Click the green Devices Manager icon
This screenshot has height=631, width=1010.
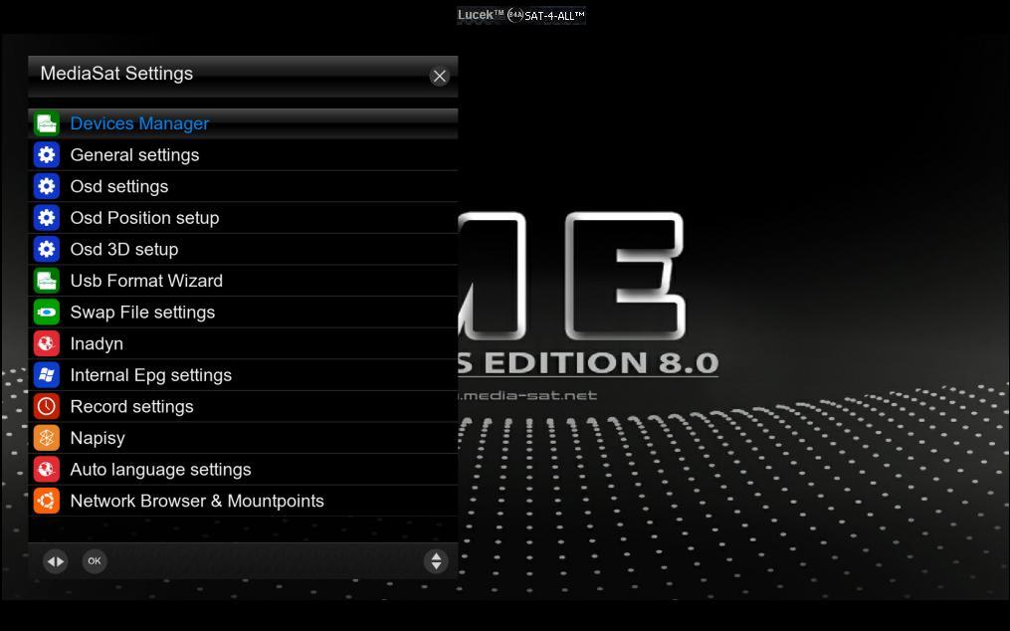pos(47,123)
